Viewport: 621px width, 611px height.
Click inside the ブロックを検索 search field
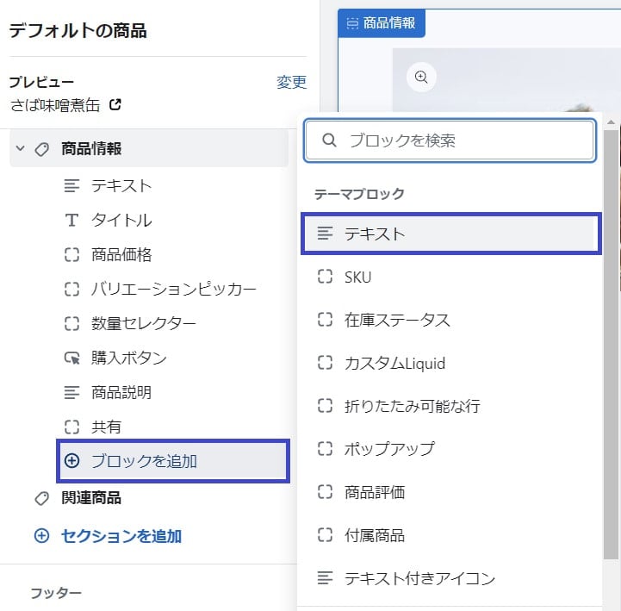(450, 140)
